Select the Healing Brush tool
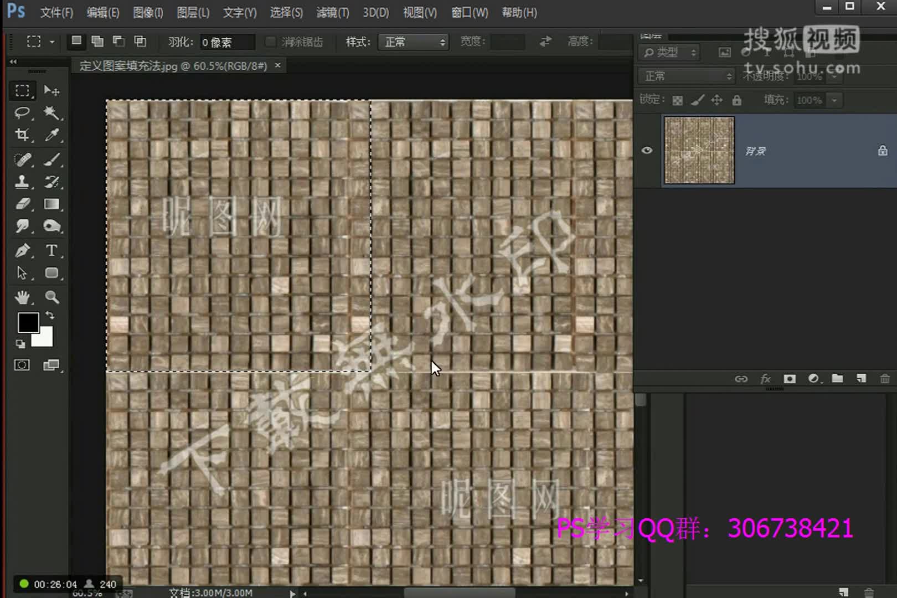This screenshot has height=598, width=897. (22, 160)
